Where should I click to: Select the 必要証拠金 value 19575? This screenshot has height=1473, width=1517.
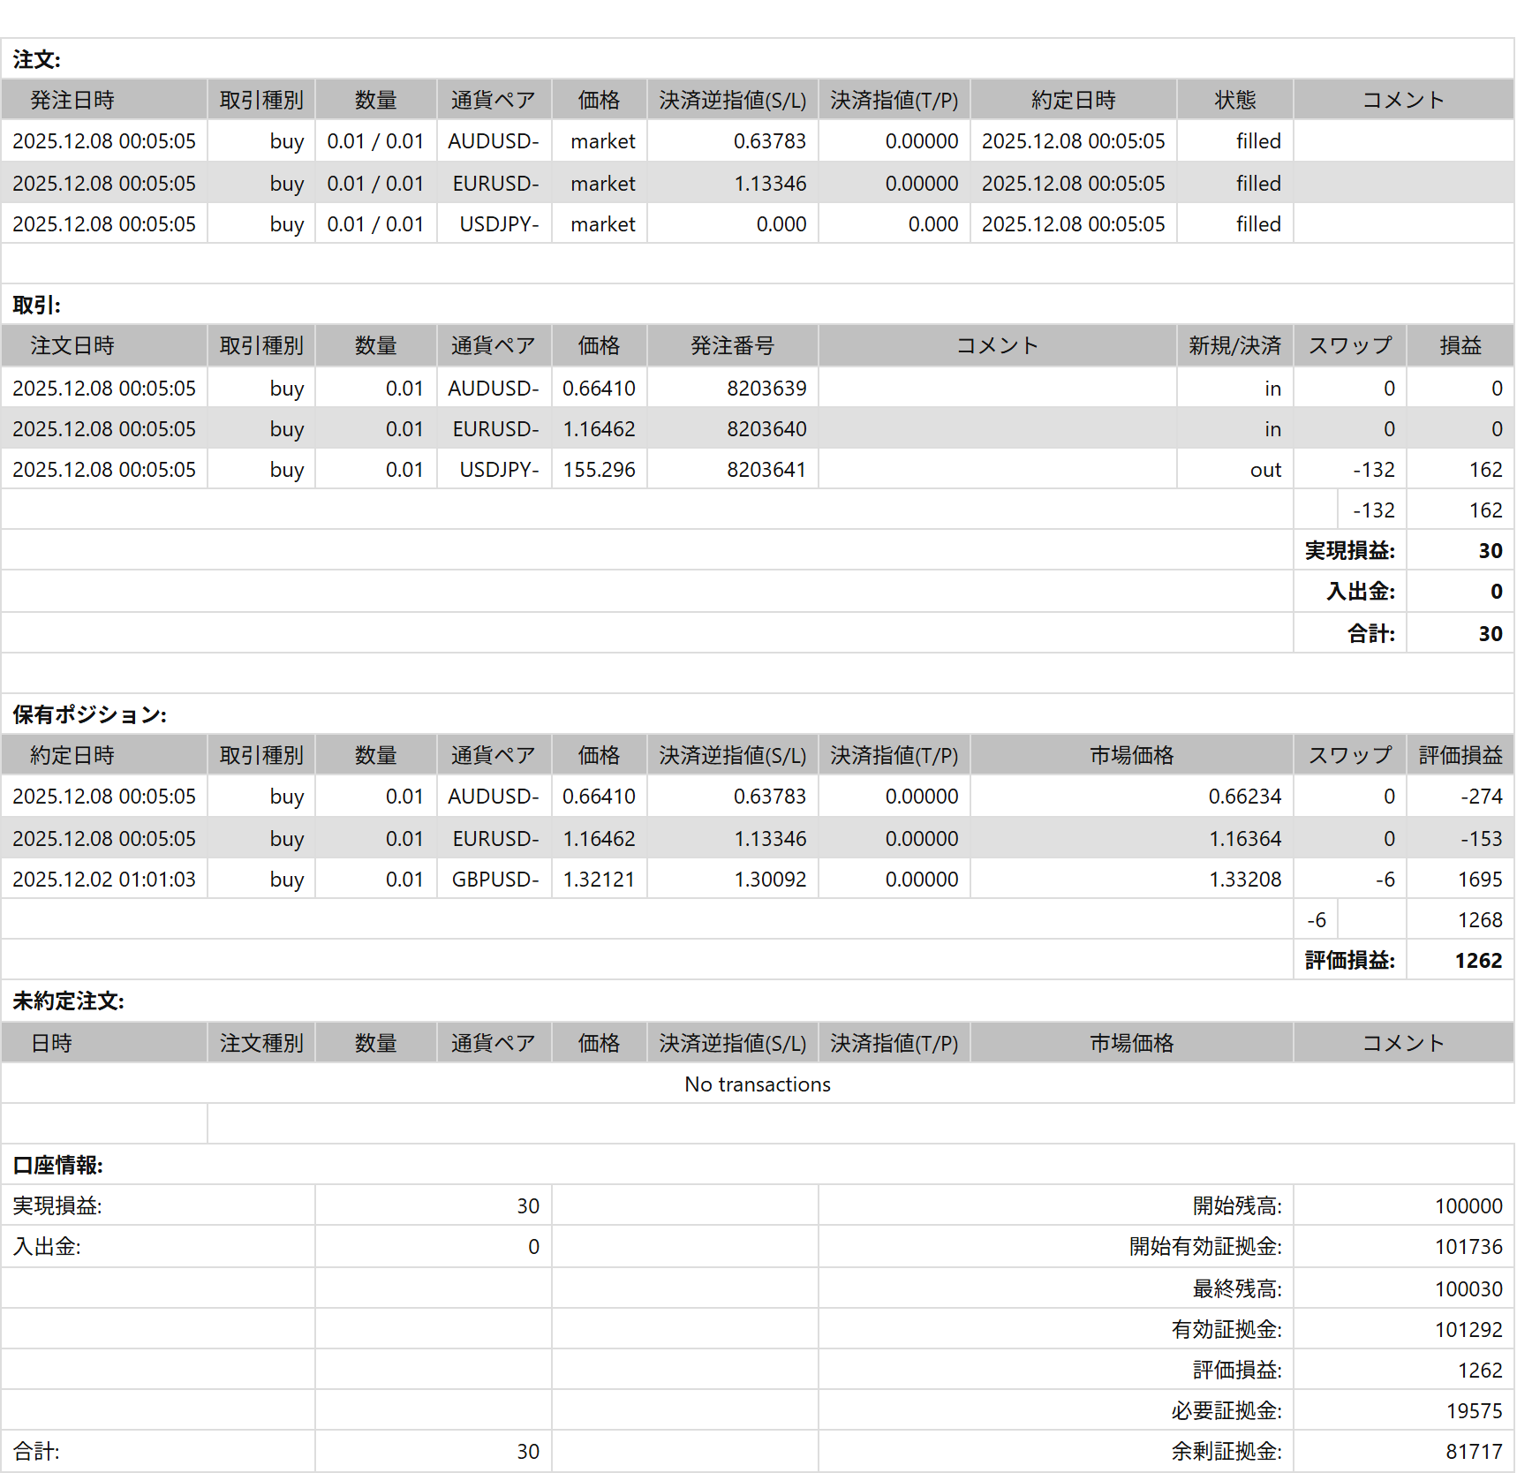(x=1473, y=1411)
